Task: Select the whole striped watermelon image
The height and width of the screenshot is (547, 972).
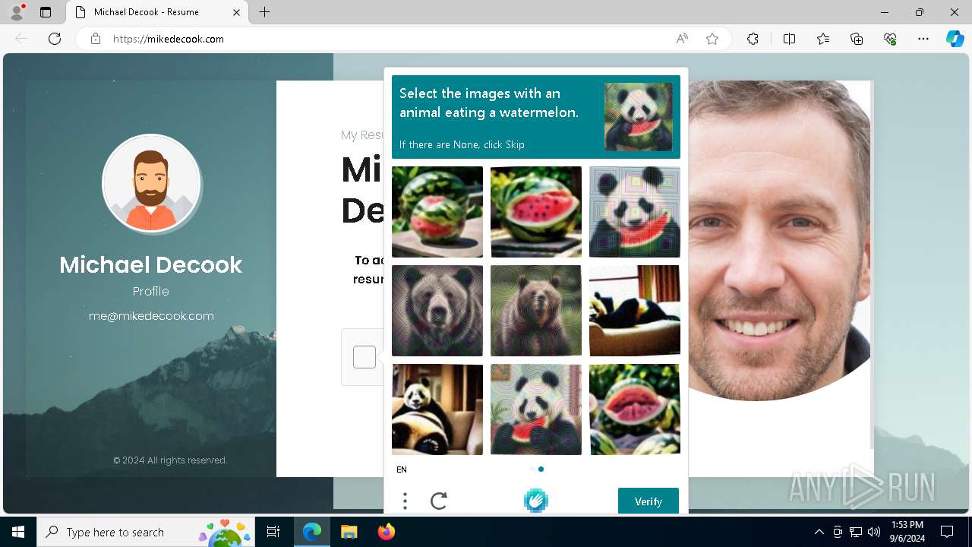Action: pyautogui.click(x=437, y=212)
